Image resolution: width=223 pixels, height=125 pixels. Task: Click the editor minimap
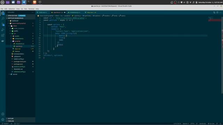[215, 19]
